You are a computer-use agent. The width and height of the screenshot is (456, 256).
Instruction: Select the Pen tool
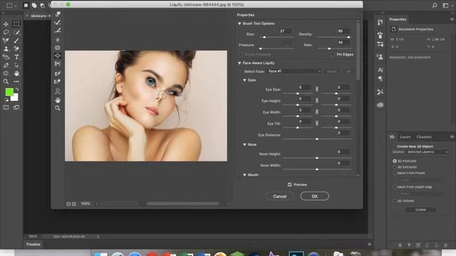pyautogui.click(x=6, y=65)
